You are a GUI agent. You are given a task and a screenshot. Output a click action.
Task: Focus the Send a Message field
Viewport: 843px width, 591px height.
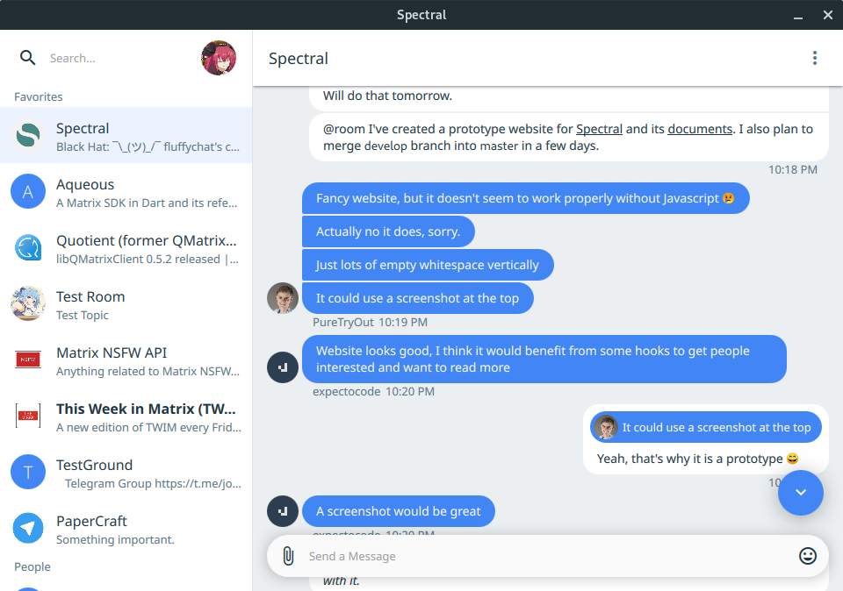[544, 556]
